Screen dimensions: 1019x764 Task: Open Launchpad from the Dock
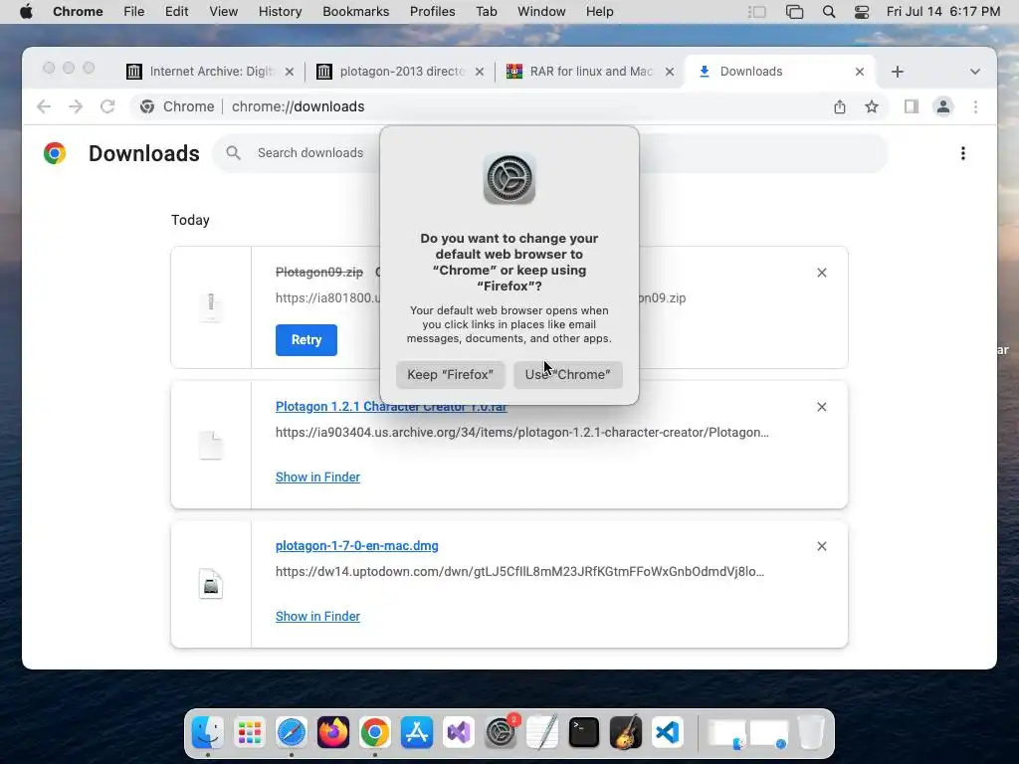(x=250, y=733)
